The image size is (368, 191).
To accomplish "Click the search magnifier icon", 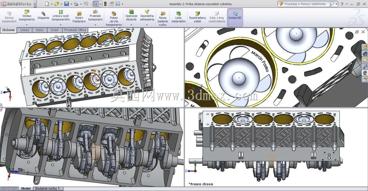I will tap(331, 4).
